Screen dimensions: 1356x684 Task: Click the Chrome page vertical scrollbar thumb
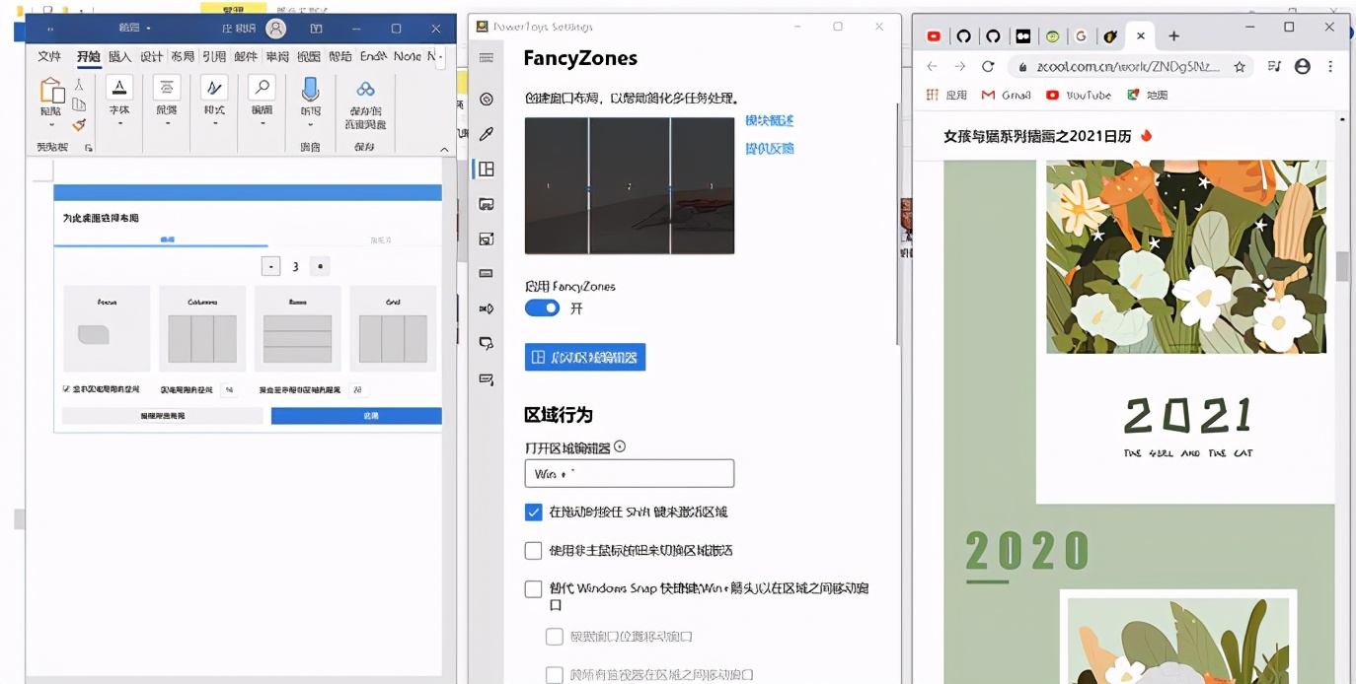pyautogui.click(x=1342, y=266)
